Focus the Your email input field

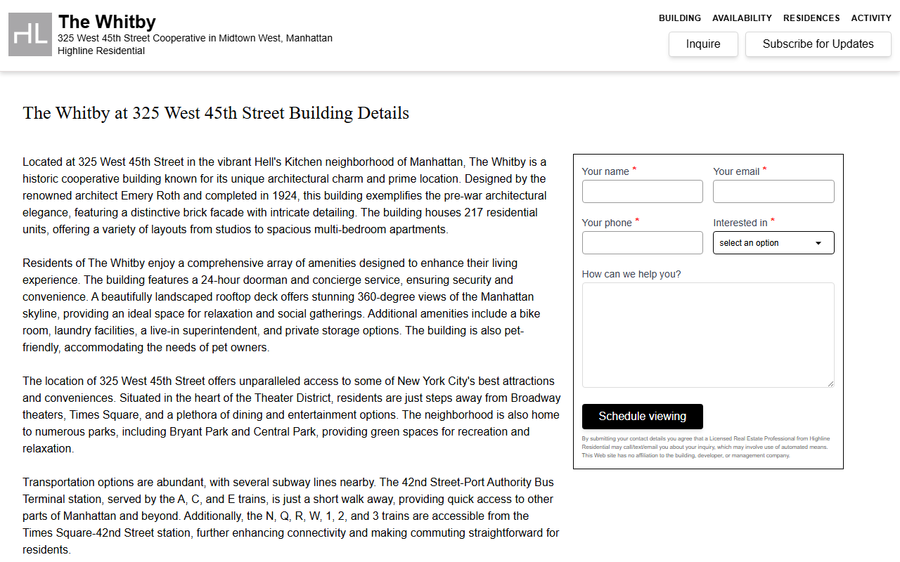pos(773,192)
